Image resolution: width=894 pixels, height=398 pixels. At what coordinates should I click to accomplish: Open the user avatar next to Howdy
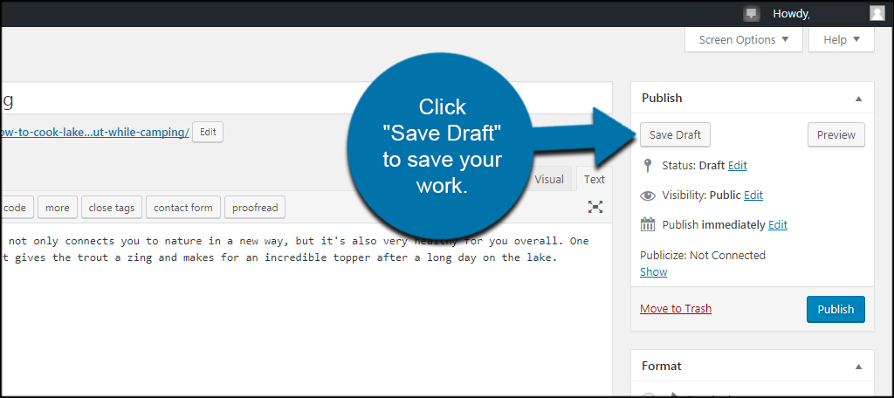point(877,13)
